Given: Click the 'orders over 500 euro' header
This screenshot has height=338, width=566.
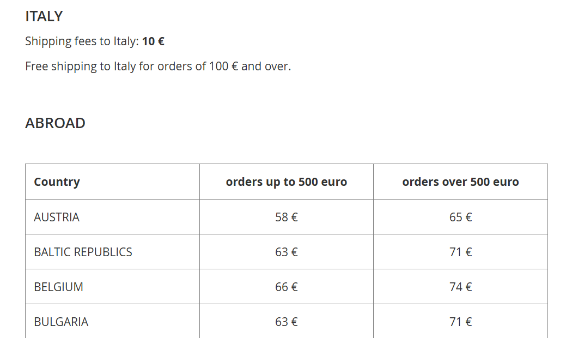Looking at the screenshot, I should [460, 182].
